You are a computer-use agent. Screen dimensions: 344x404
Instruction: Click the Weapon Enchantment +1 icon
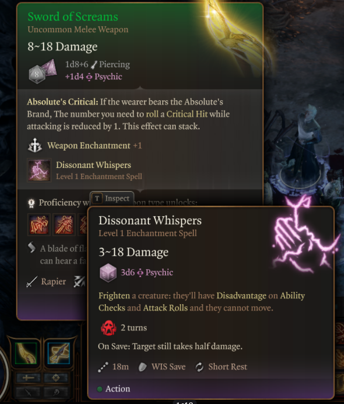tap(35, 146)
